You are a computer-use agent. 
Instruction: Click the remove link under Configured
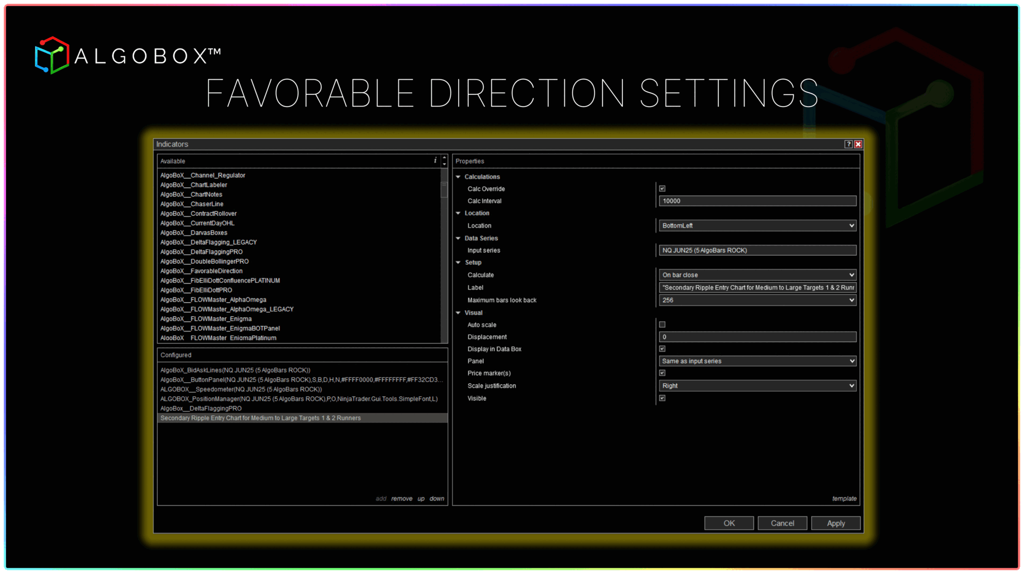tap(402, 499)
